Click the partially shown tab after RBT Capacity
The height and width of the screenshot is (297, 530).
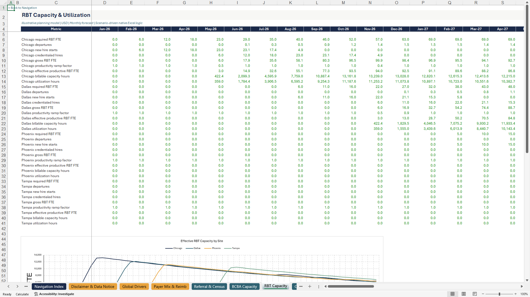(x=294, y=287)
